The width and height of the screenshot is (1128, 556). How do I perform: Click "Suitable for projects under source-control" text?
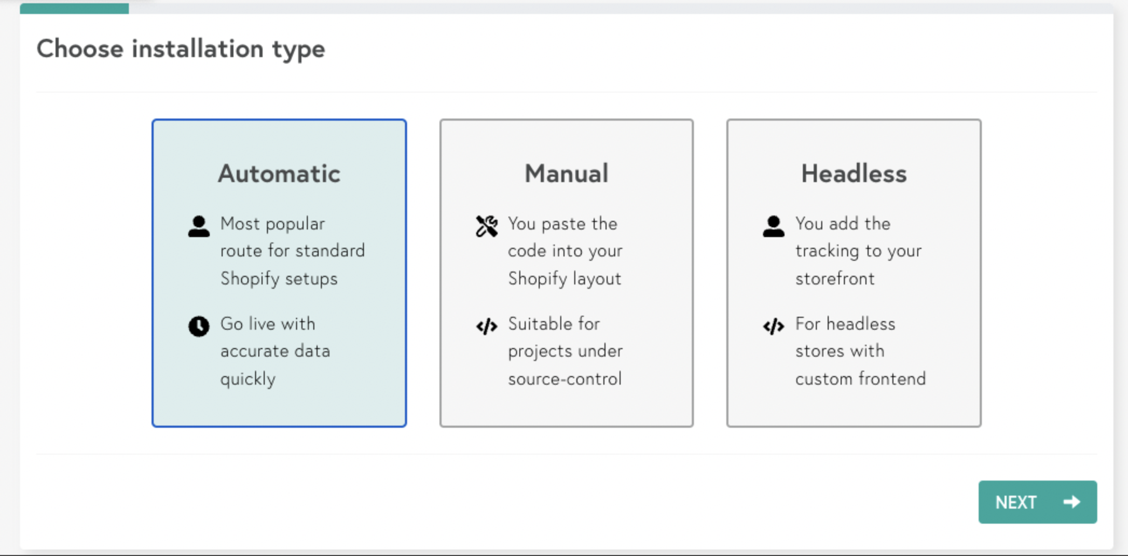565,351
